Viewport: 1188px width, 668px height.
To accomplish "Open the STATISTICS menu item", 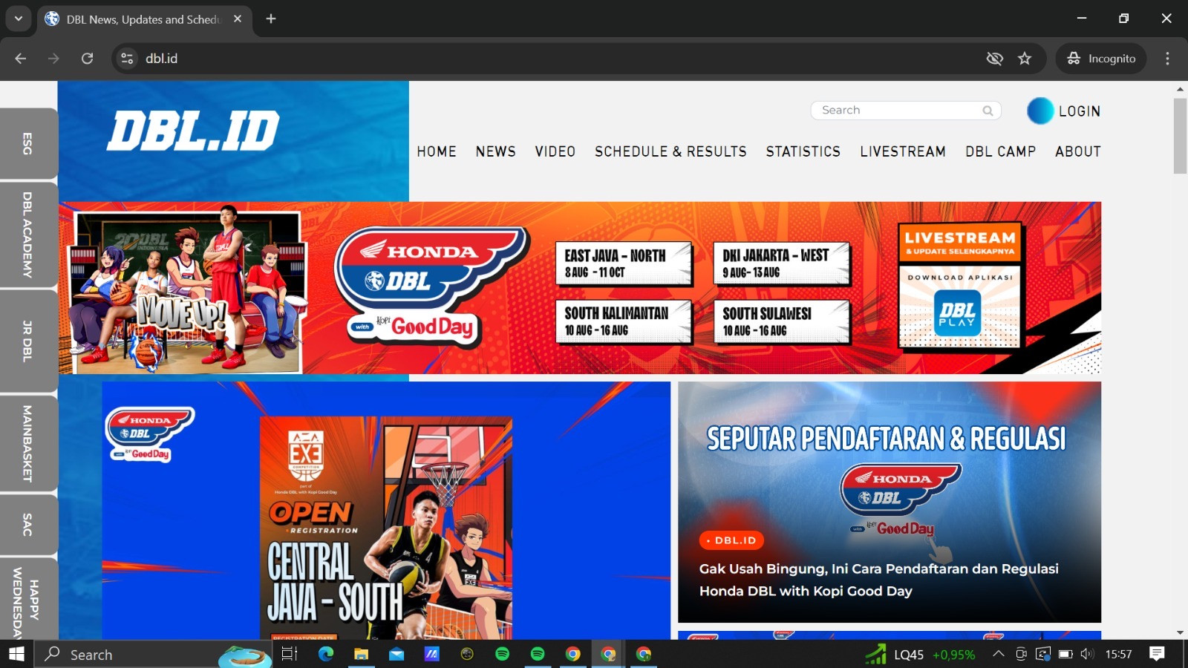I will tap(803, 151).
